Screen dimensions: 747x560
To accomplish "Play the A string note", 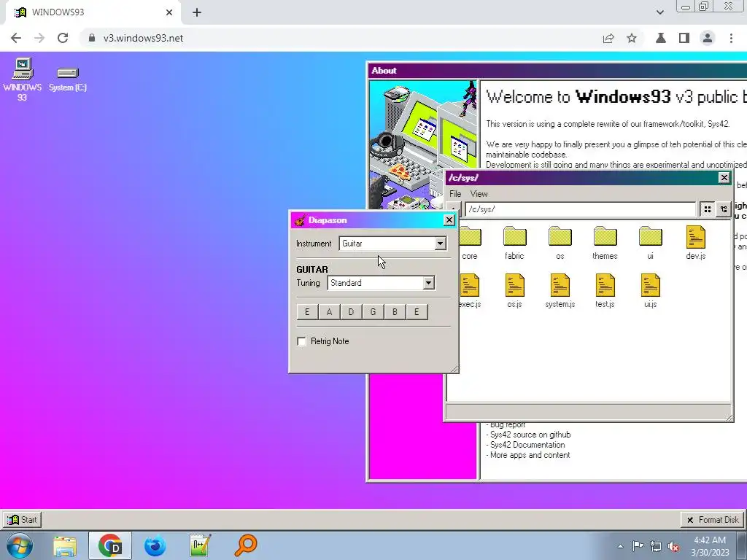I will click(329, 312).
